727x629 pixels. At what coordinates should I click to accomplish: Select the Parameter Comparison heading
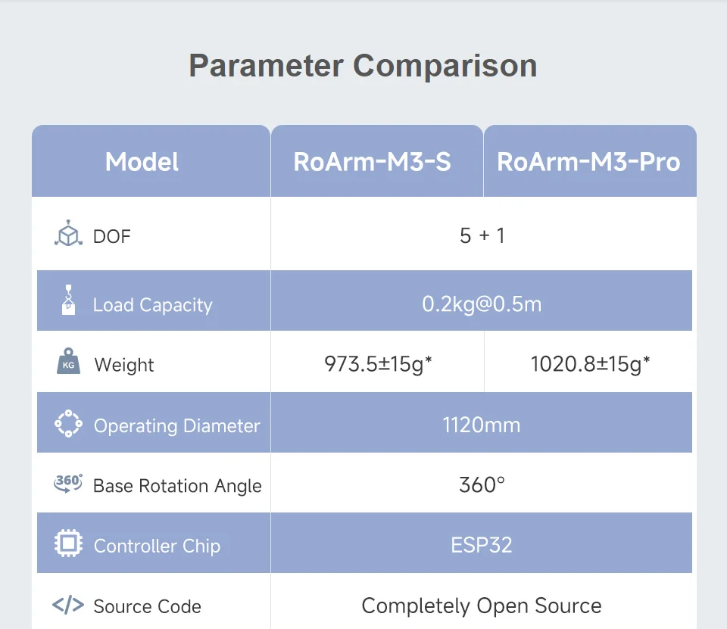point(363,66)
